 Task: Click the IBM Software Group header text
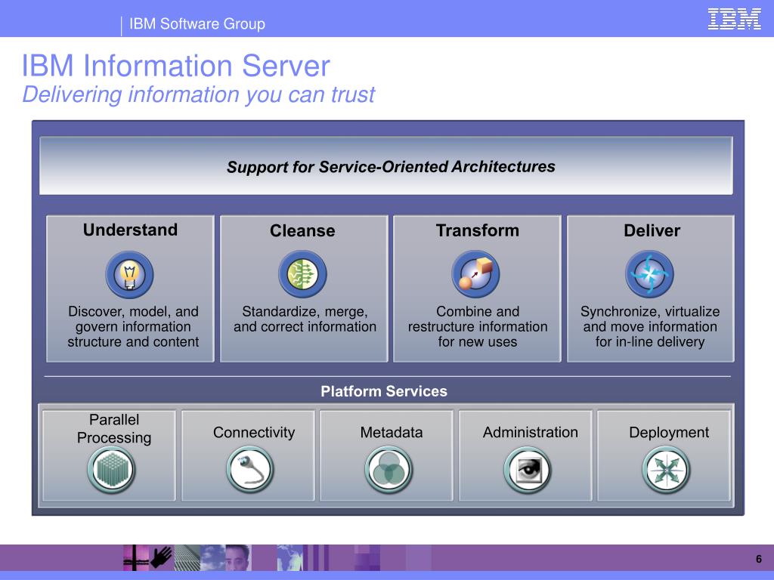197,23
